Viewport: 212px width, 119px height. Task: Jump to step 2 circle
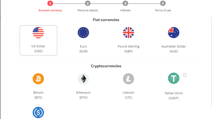coord(87,3)
